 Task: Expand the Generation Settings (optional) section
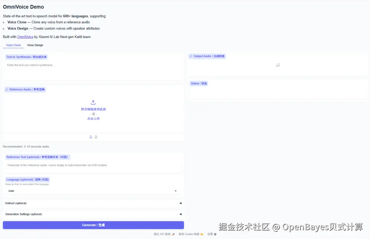pos(93,214)
